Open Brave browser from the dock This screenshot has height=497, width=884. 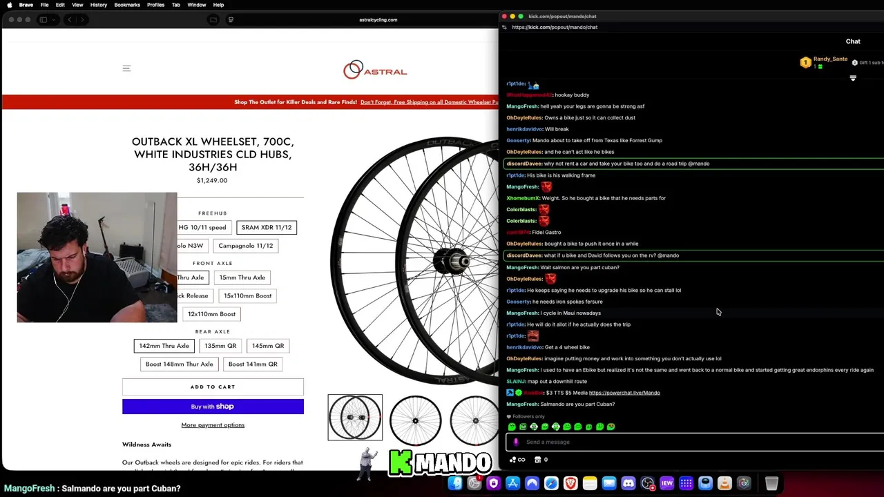(570, 483)
